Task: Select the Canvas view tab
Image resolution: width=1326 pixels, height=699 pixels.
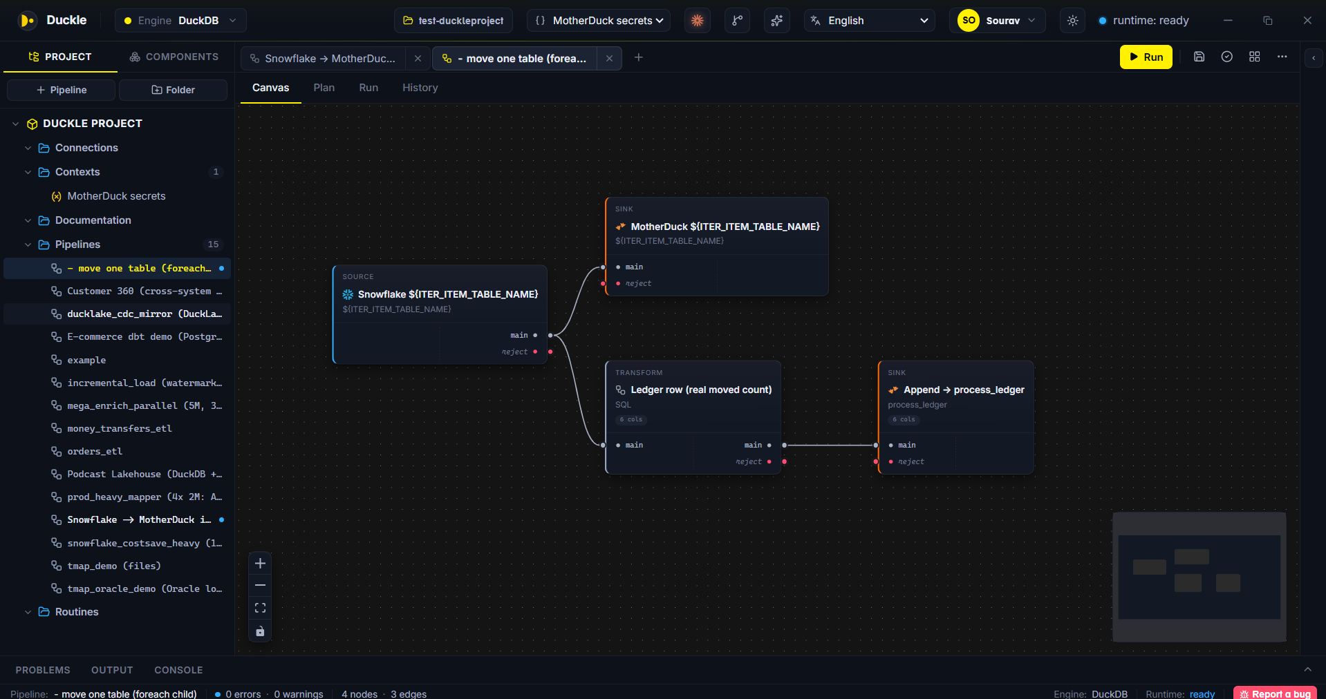Action: coord(270,88)
